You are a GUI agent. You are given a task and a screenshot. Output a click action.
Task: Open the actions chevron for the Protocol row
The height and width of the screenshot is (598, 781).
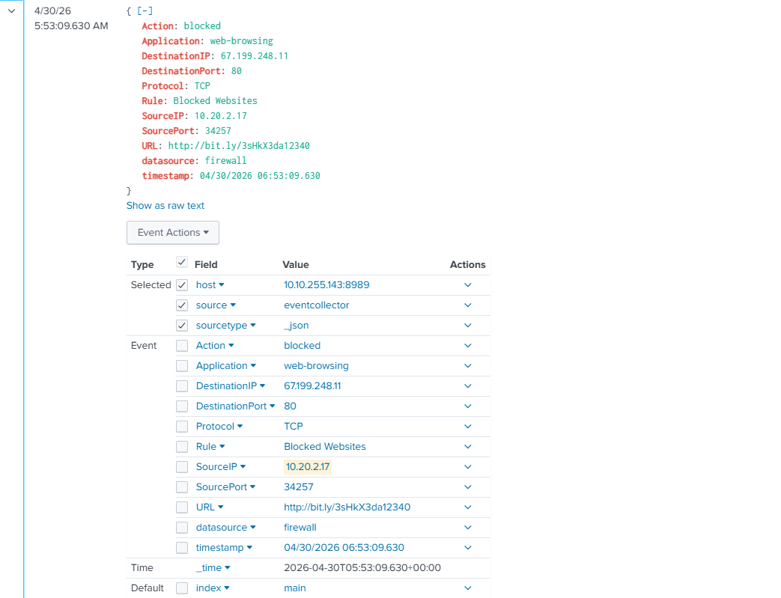click(468, 427)
